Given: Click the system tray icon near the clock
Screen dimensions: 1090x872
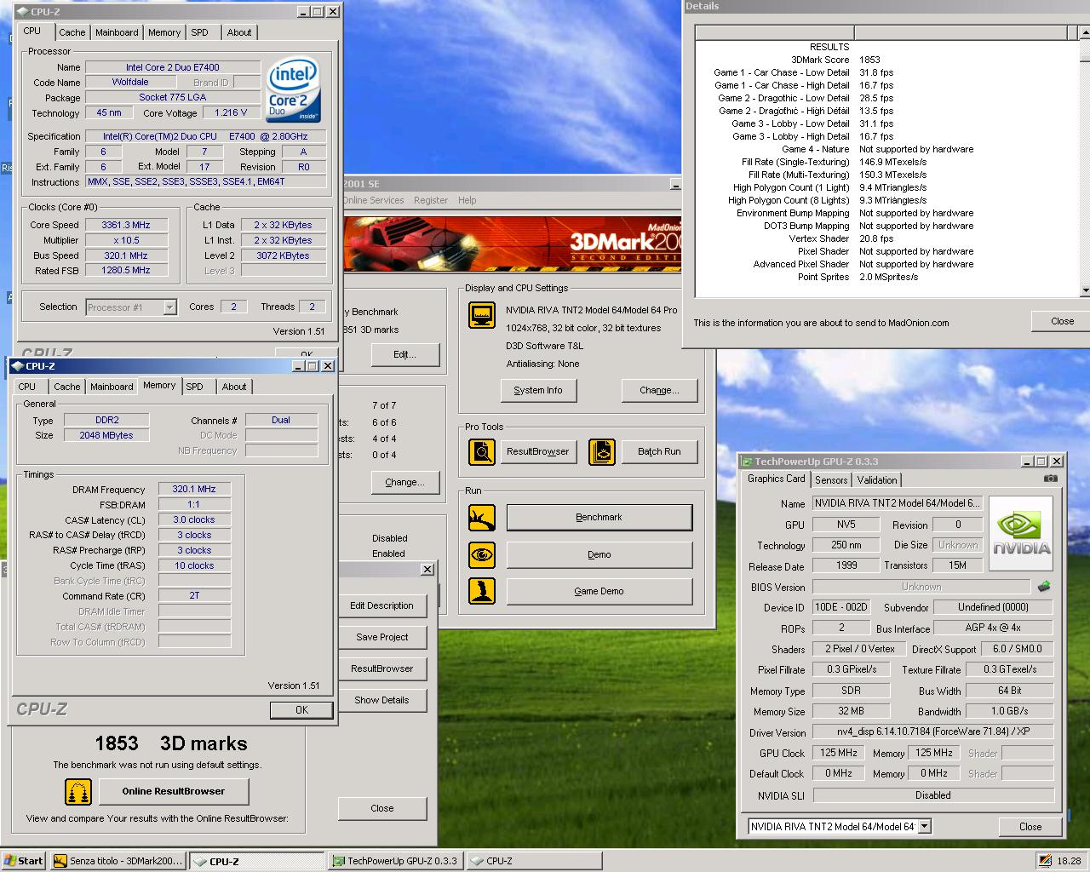Looking at the screenshot, I should coord(1044,861).
